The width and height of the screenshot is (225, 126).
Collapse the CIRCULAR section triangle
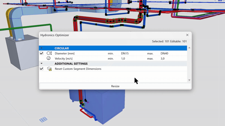[x=42, y=48]
